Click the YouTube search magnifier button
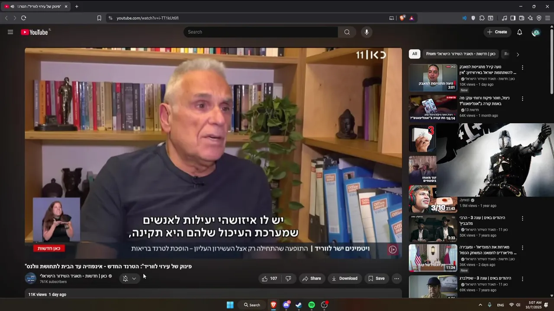This screenshot has width=554, height=311. (347, 32)
